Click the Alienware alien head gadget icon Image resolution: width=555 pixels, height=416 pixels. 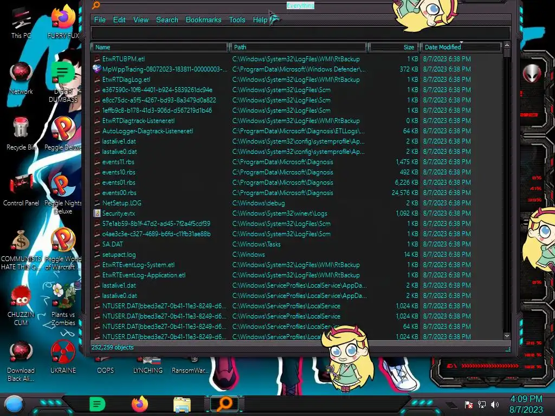[x=532, y=74]
